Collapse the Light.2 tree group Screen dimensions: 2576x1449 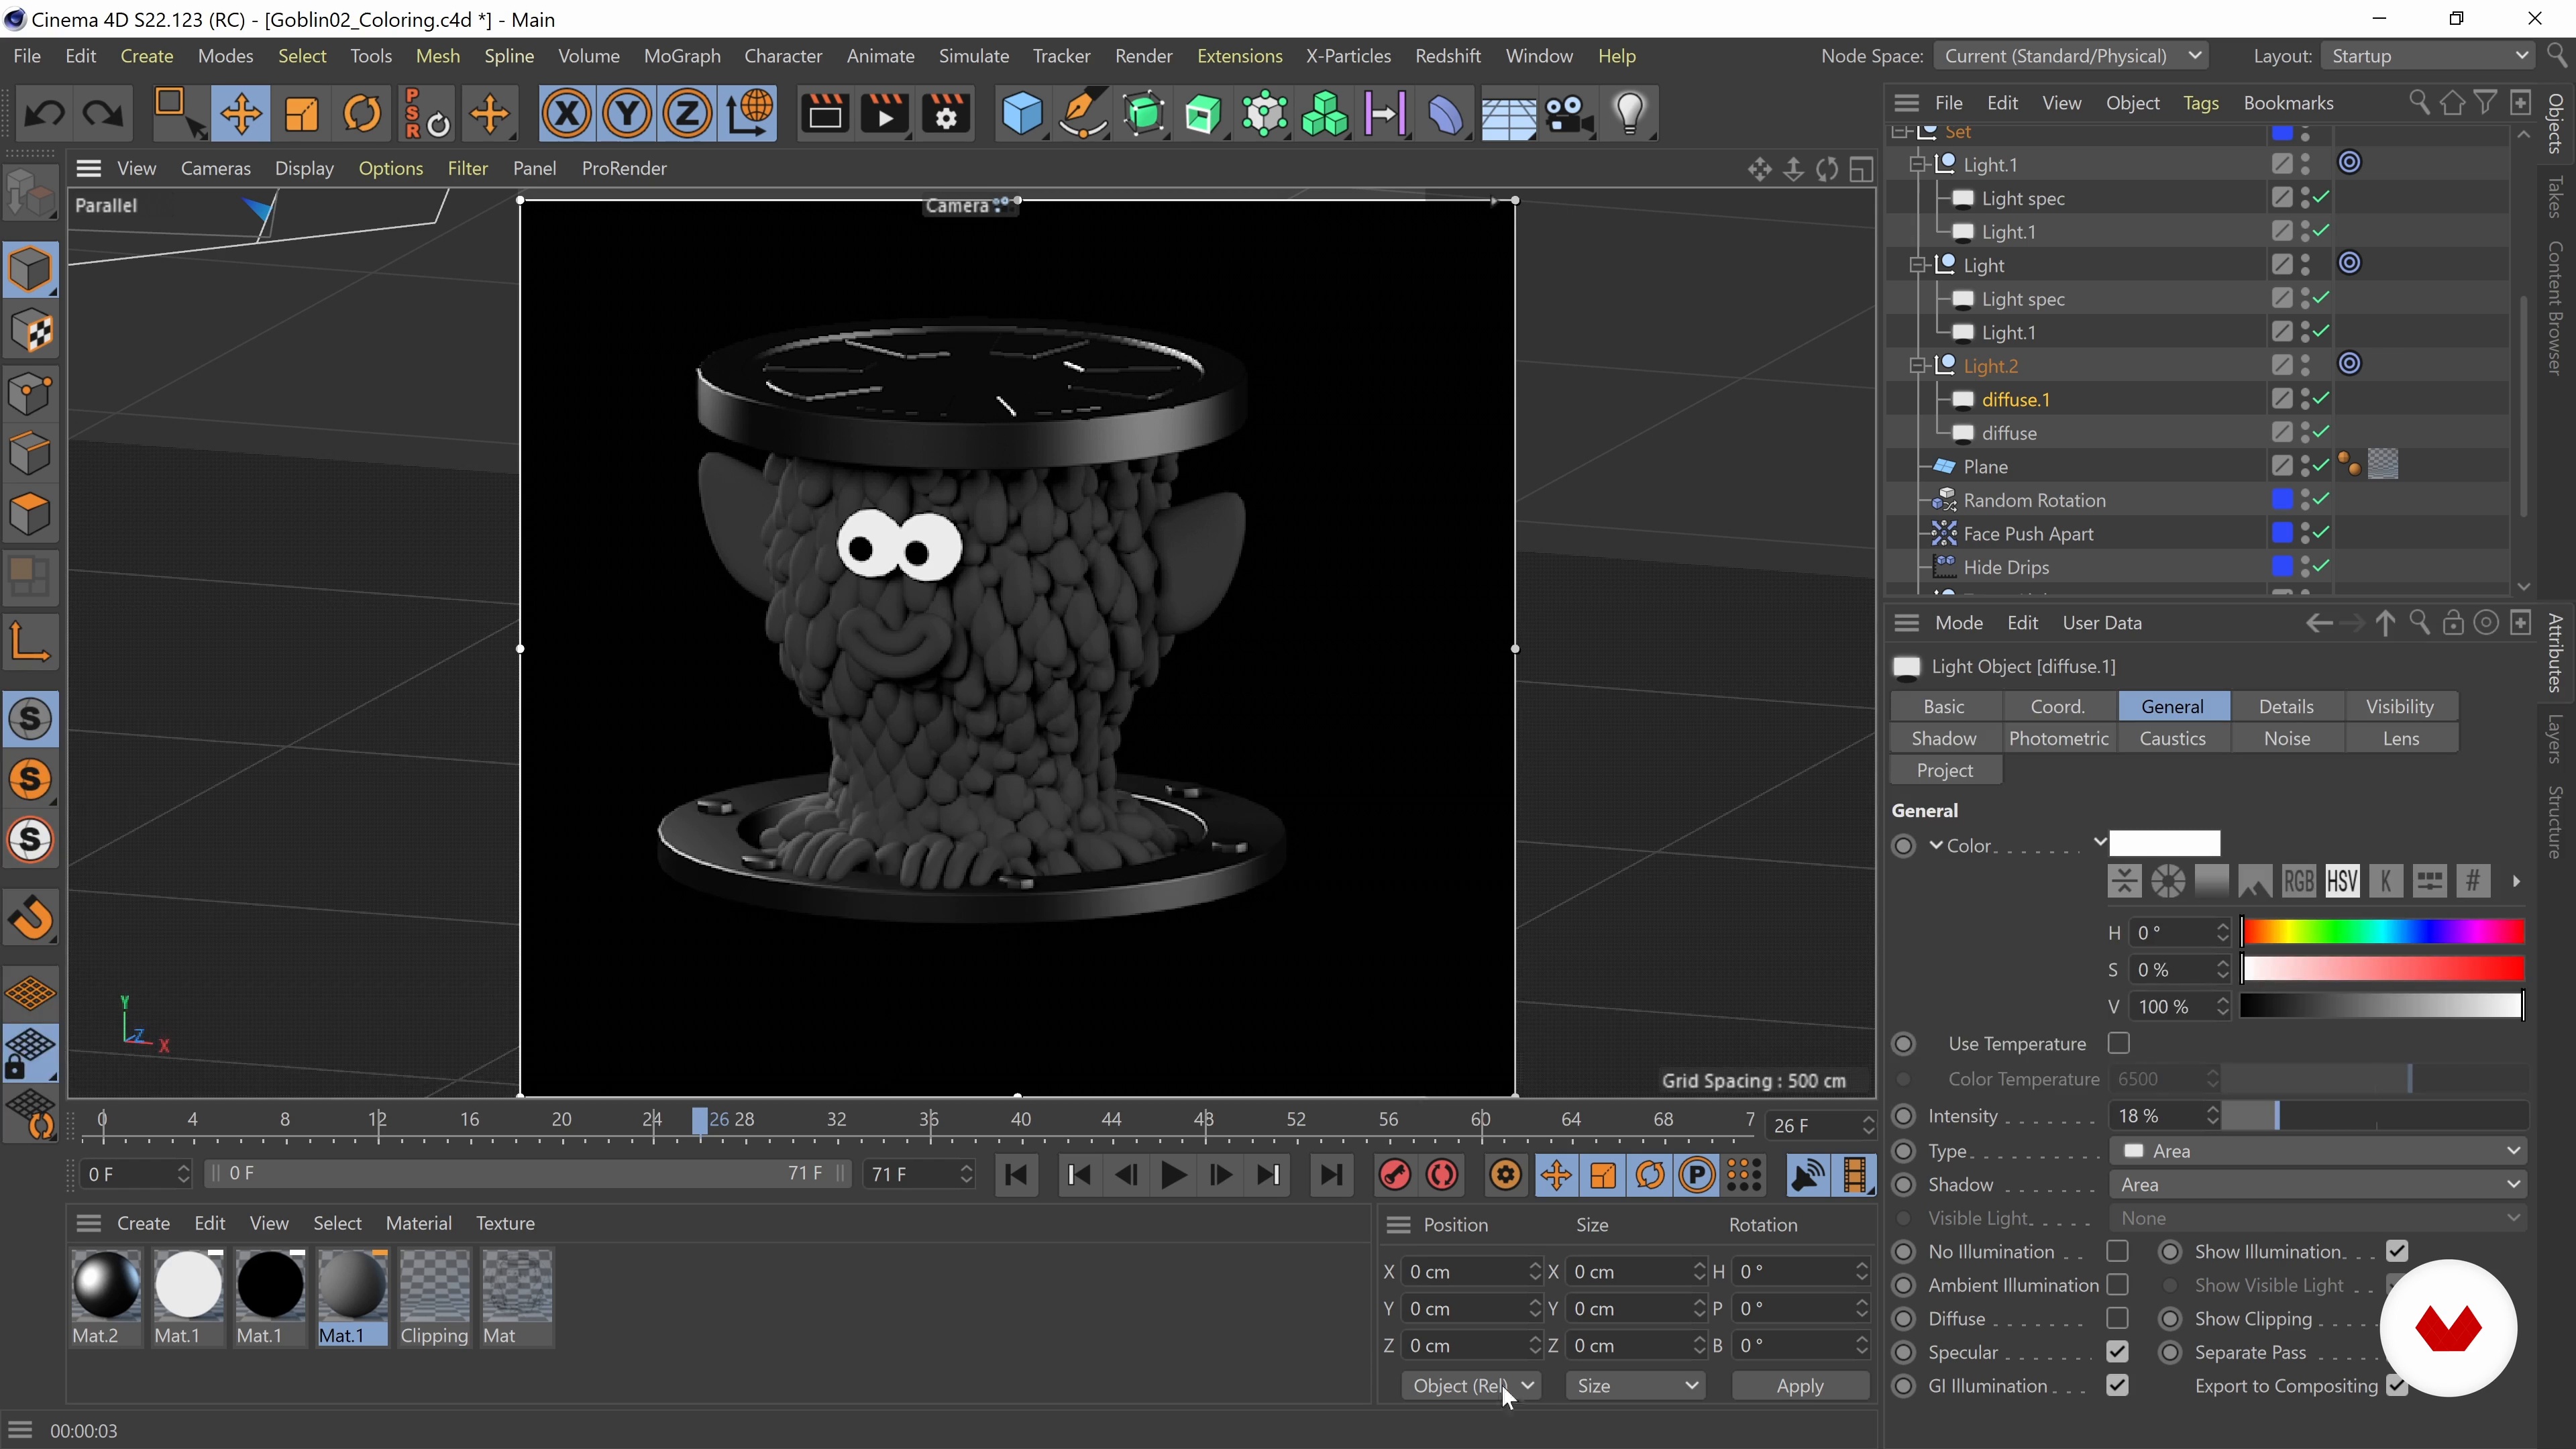tap(1918, 366)
